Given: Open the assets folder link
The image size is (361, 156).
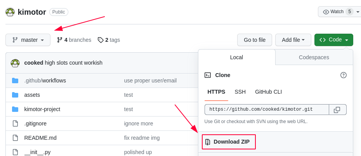Looking at the screenshot, I should 32,95.
